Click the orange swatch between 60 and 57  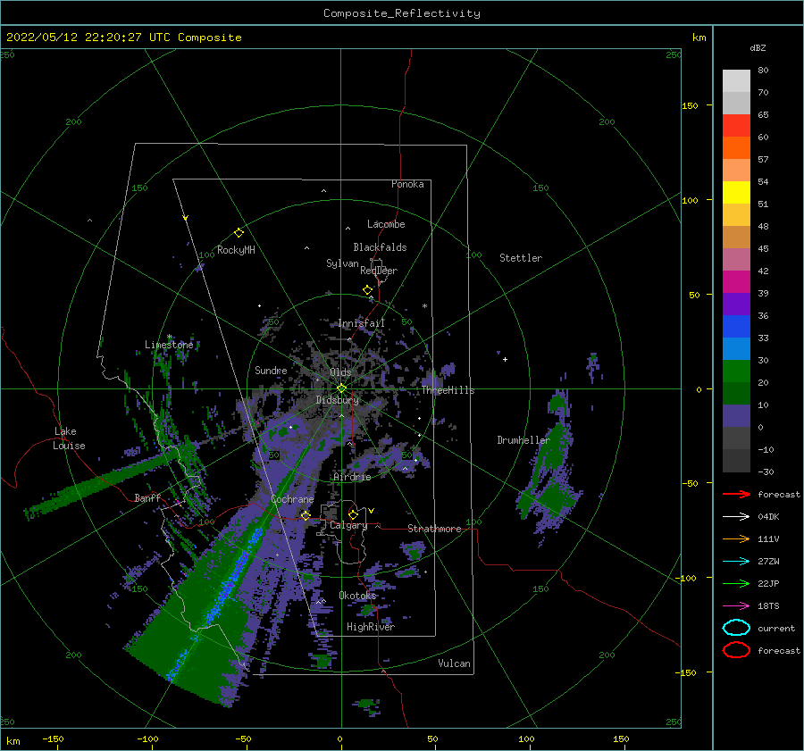pyautogui.click(x=736, y=148)
